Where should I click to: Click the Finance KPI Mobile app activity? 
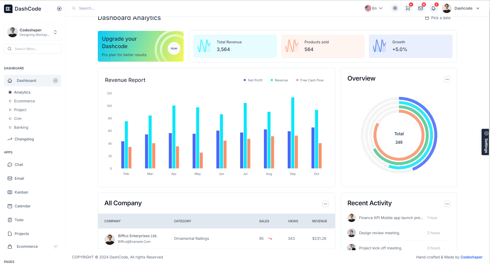click(x=391, y=218)
